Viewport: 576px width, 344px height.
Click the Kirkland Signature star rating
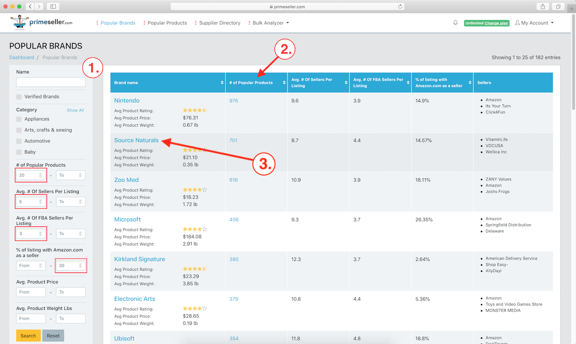195,269
